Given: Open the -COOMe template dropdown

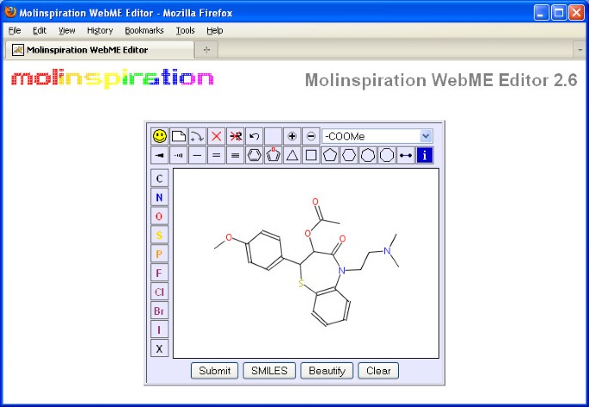Looking at the screenshot, I should (x=426, y=136).
